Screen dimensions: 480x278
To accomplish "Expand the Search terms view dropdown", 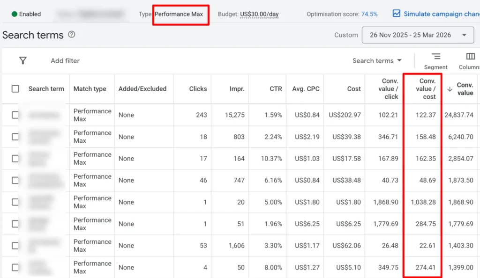I will (x=377, y=61).
